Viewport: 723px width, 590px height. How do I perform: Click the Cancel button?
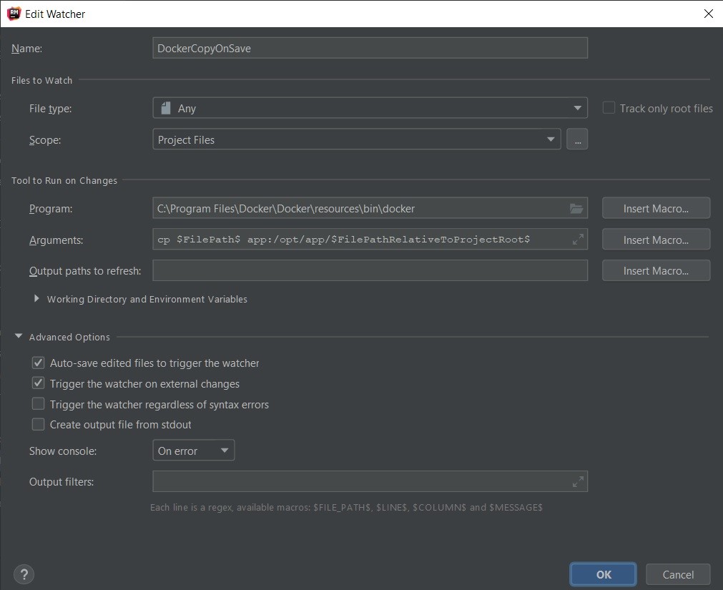point(678,574)
